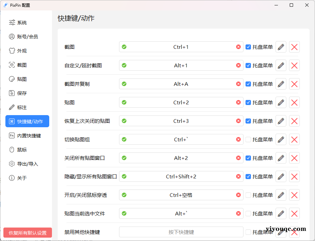This screenshot has height=241, width=315.
Task: Click the 恢复所有默认设置 button
Action: [x=27, y=232]
